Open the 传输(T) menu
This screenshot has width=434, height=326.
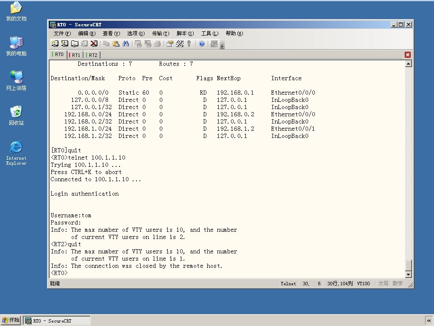coord(161,34)
